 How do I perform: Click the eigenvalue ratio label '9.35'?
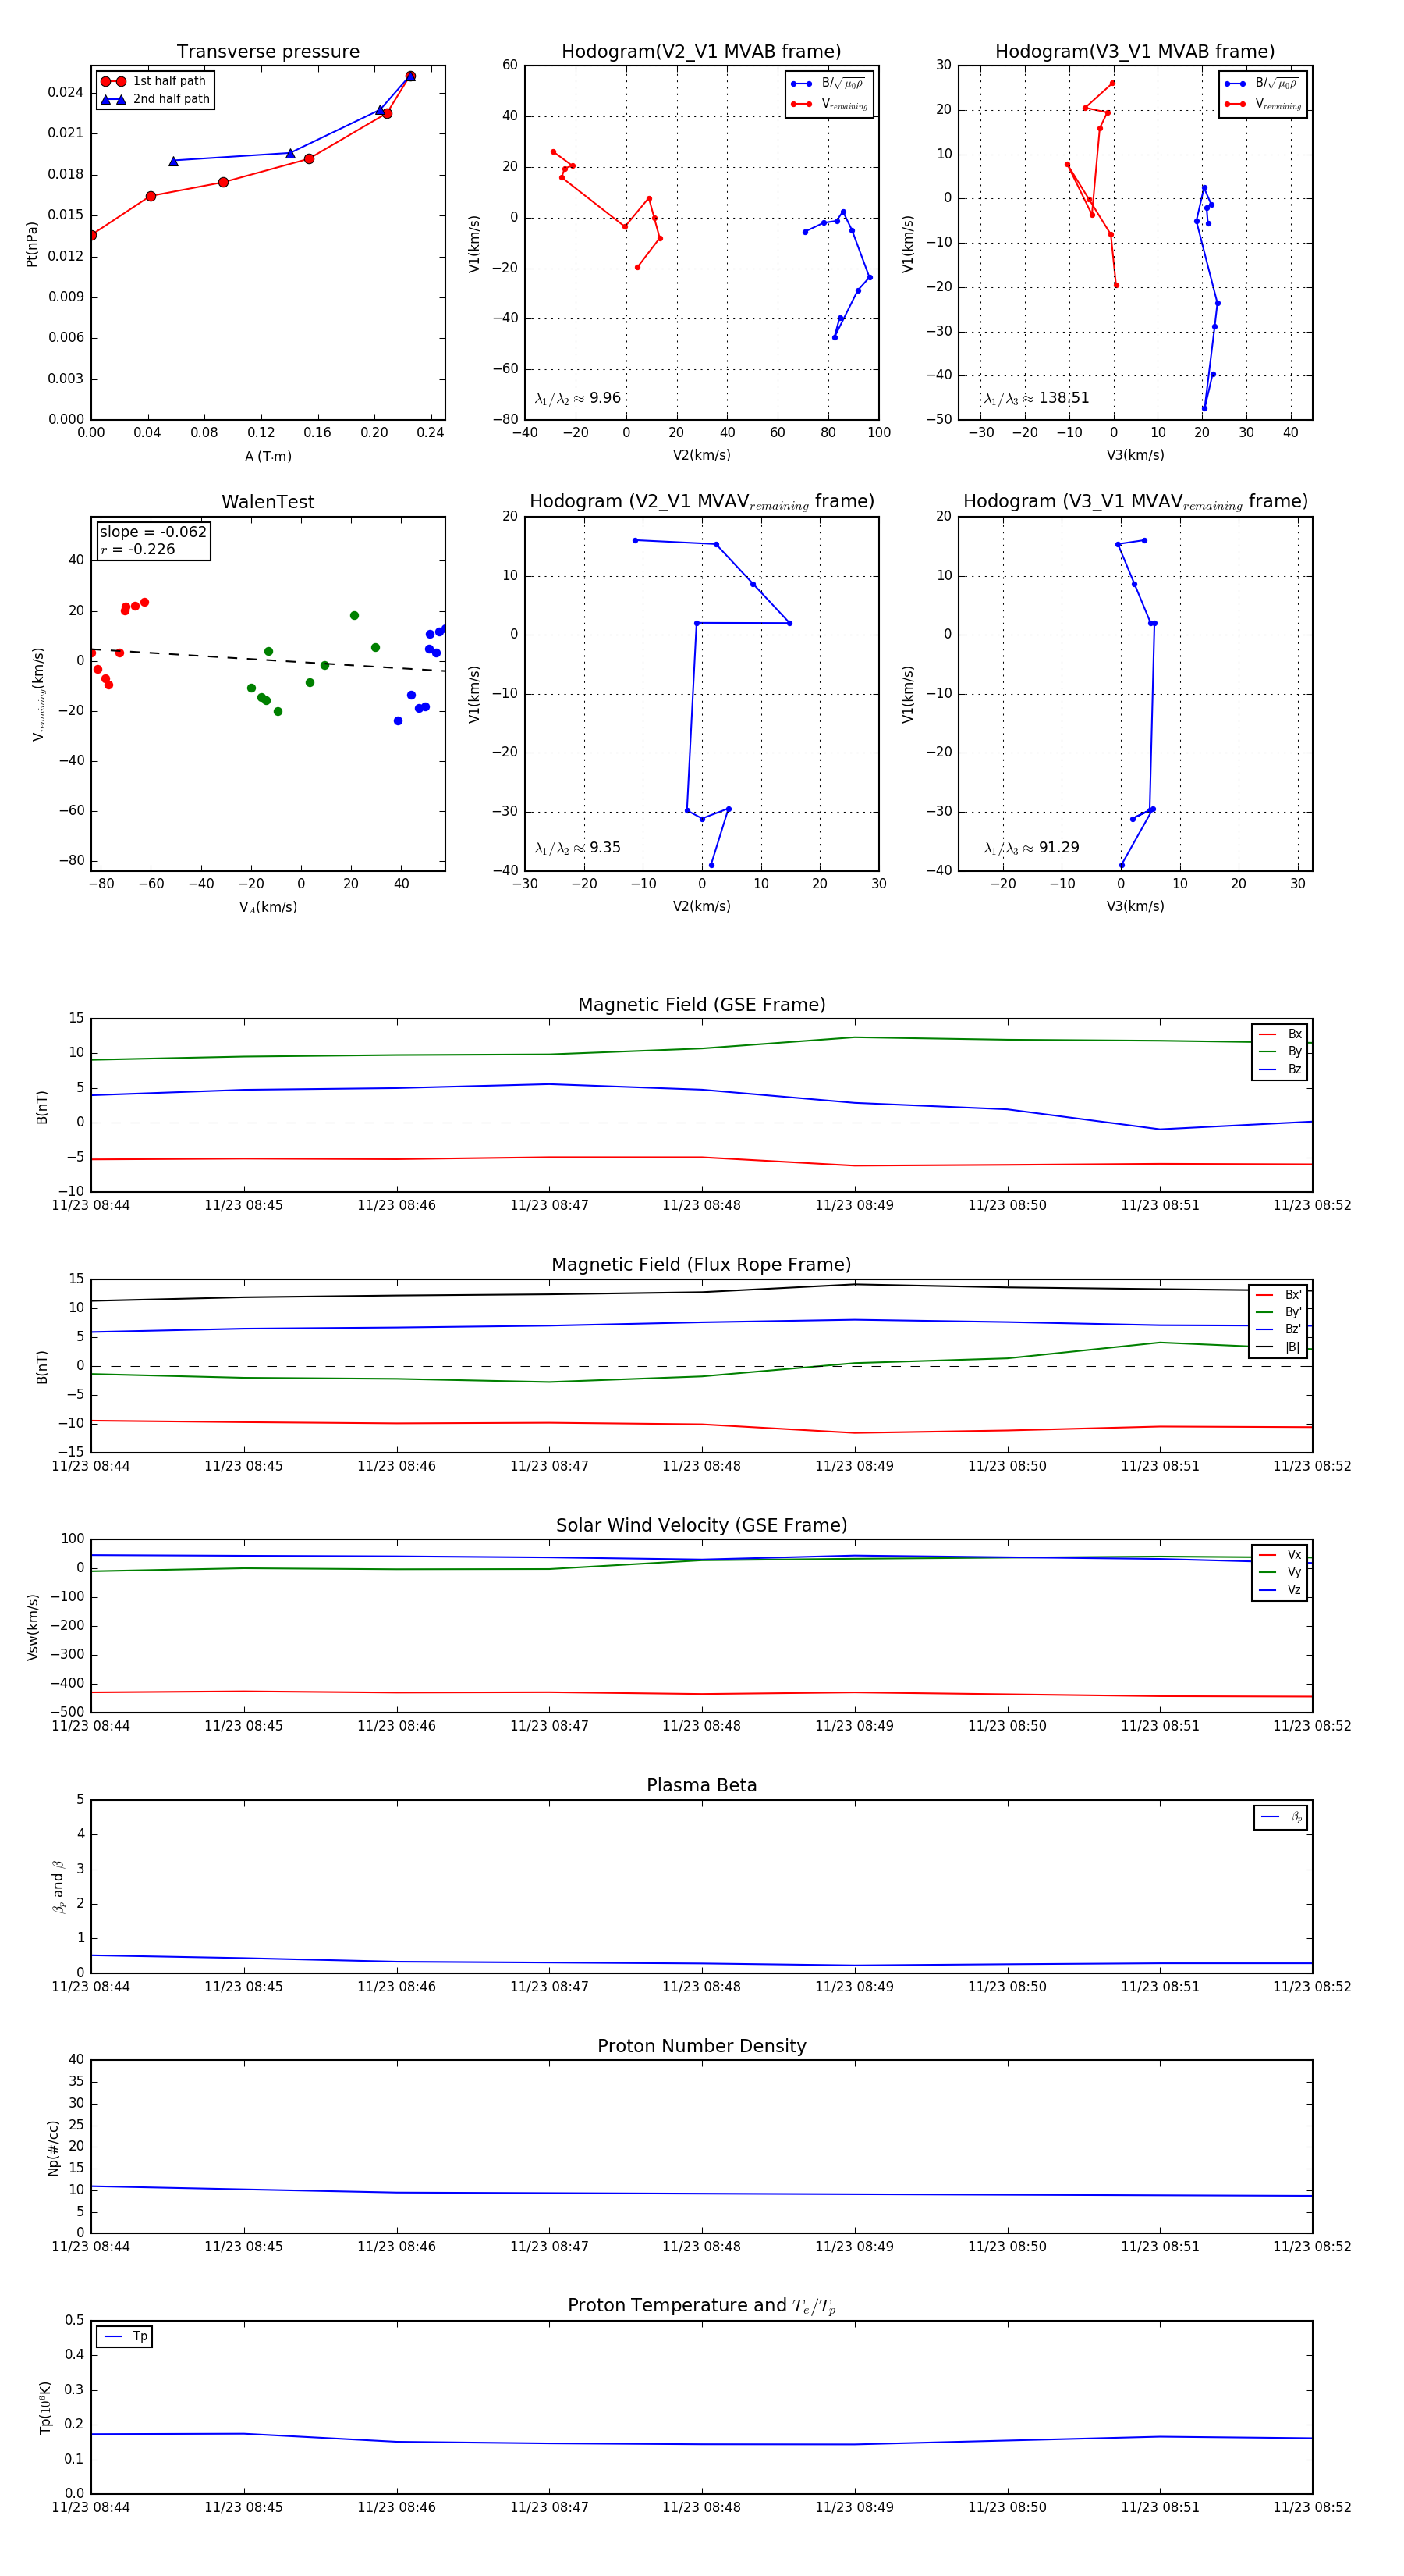[577, 848]
